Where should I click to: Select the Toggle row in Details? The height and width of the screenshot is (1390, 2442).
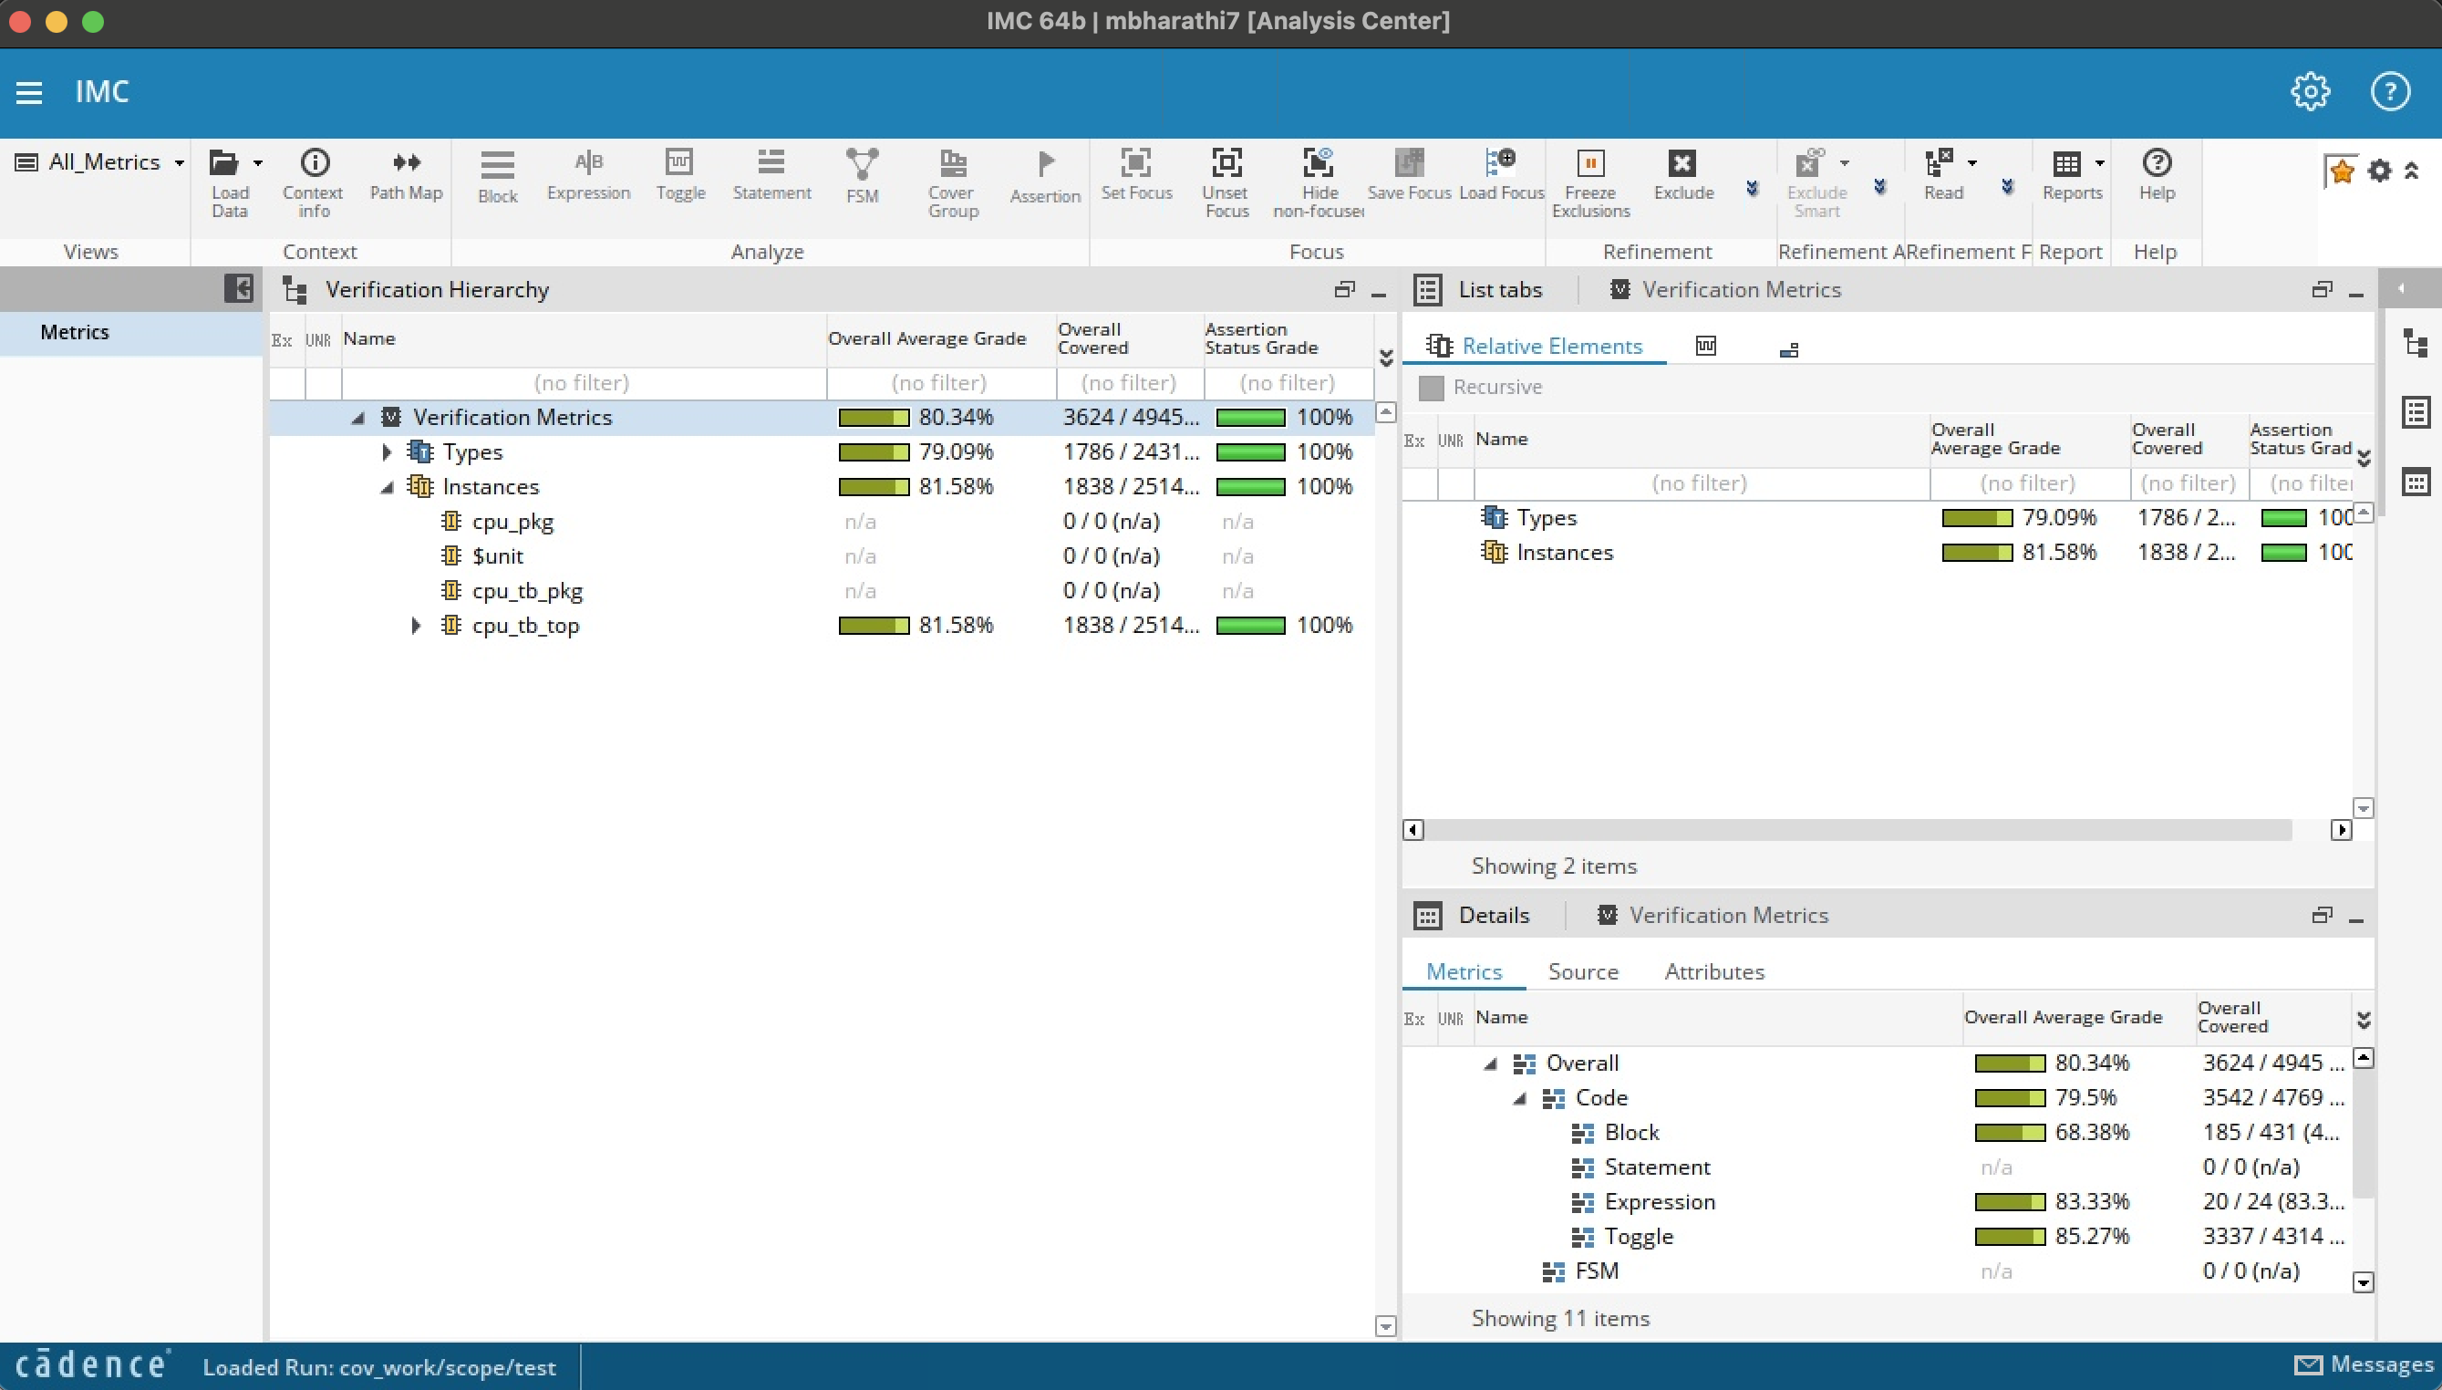click(1877, 1236)
